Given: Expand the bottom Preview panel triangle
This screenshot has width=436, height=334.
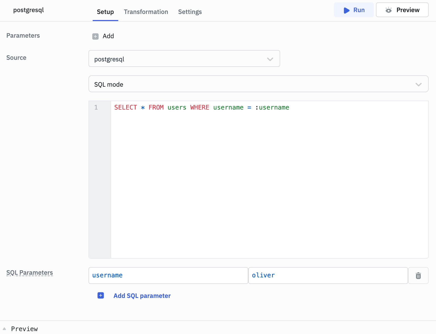Looking at the screenshot, I should (4, 329).
